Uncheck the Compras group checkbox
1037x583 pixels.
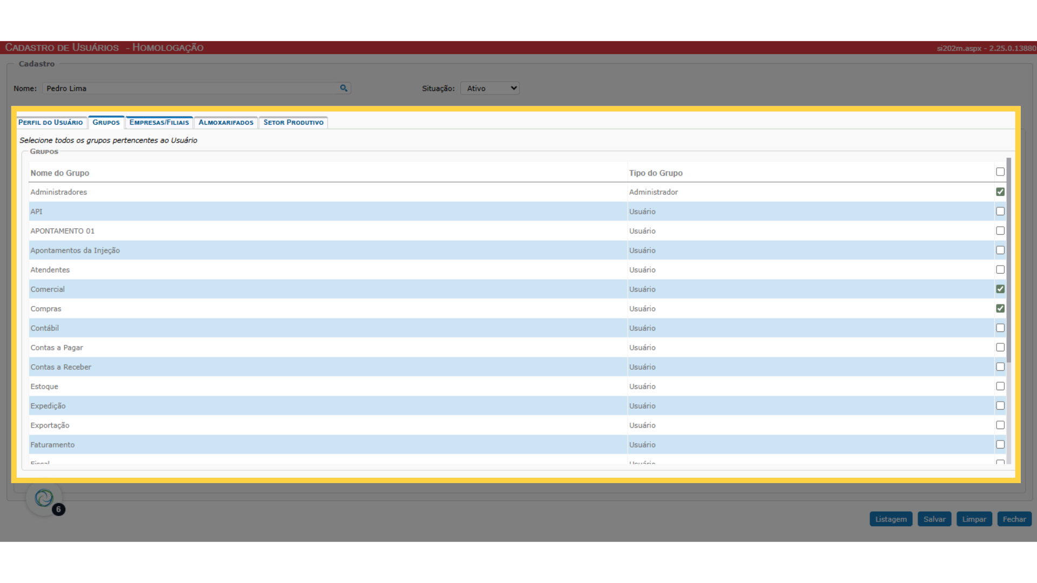click(x=1000, y=308)
